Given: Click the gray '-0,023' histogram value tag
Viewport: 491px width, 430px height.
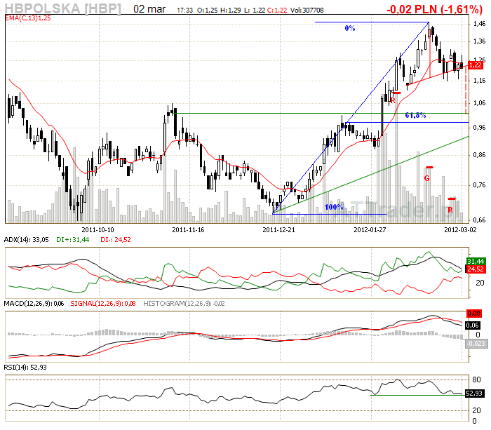Looking at the screenshot, I should coord(476,343).
